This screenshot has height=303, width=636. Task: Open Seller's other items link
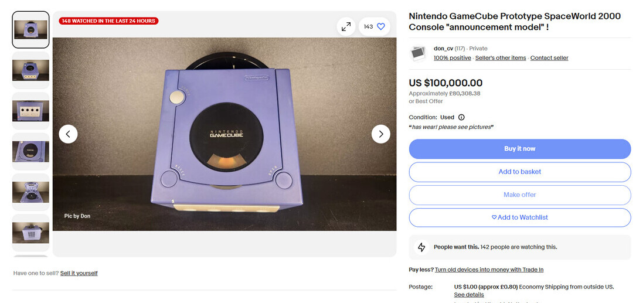tap(501, 58)
